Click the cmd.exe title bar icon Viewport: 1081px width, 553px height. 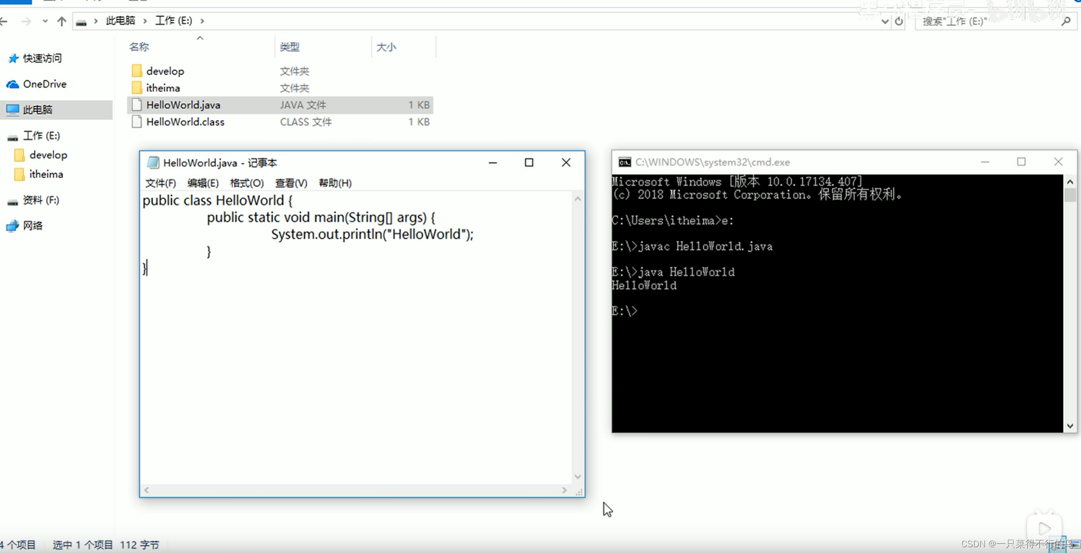tap(624, 162)
